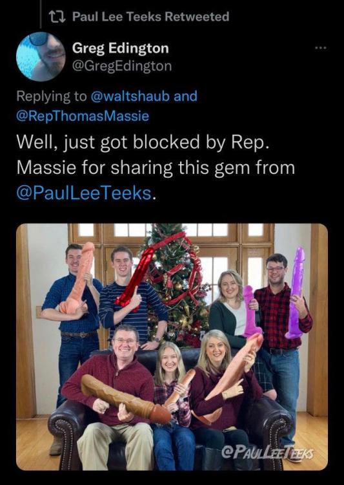Open the Greg Edington display name
This screenshot has width=344, height=485.
[x=121, y=48]
